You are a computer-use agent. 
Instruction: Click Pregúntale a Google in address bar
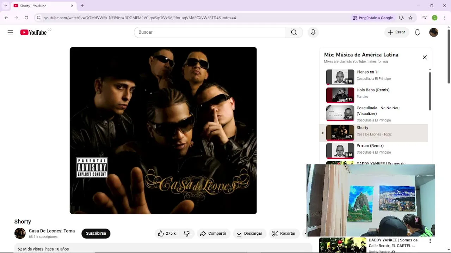373,18
